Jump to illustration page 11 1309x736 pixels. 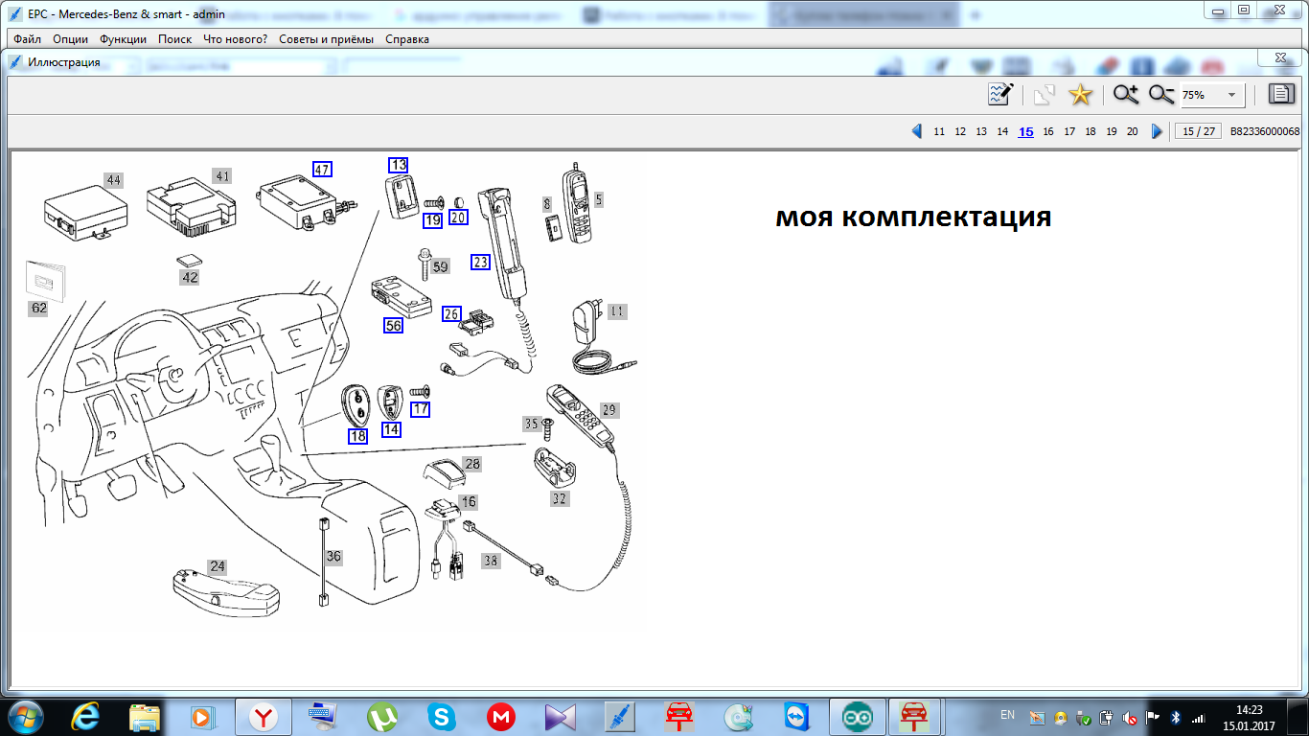coord(939,132)
